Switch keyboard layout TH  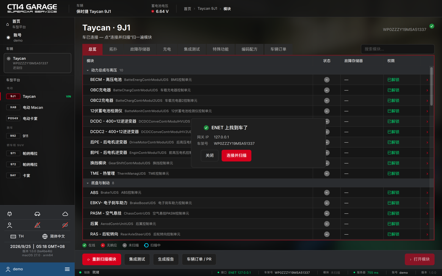pyautogui.click(x=17, y=236)
